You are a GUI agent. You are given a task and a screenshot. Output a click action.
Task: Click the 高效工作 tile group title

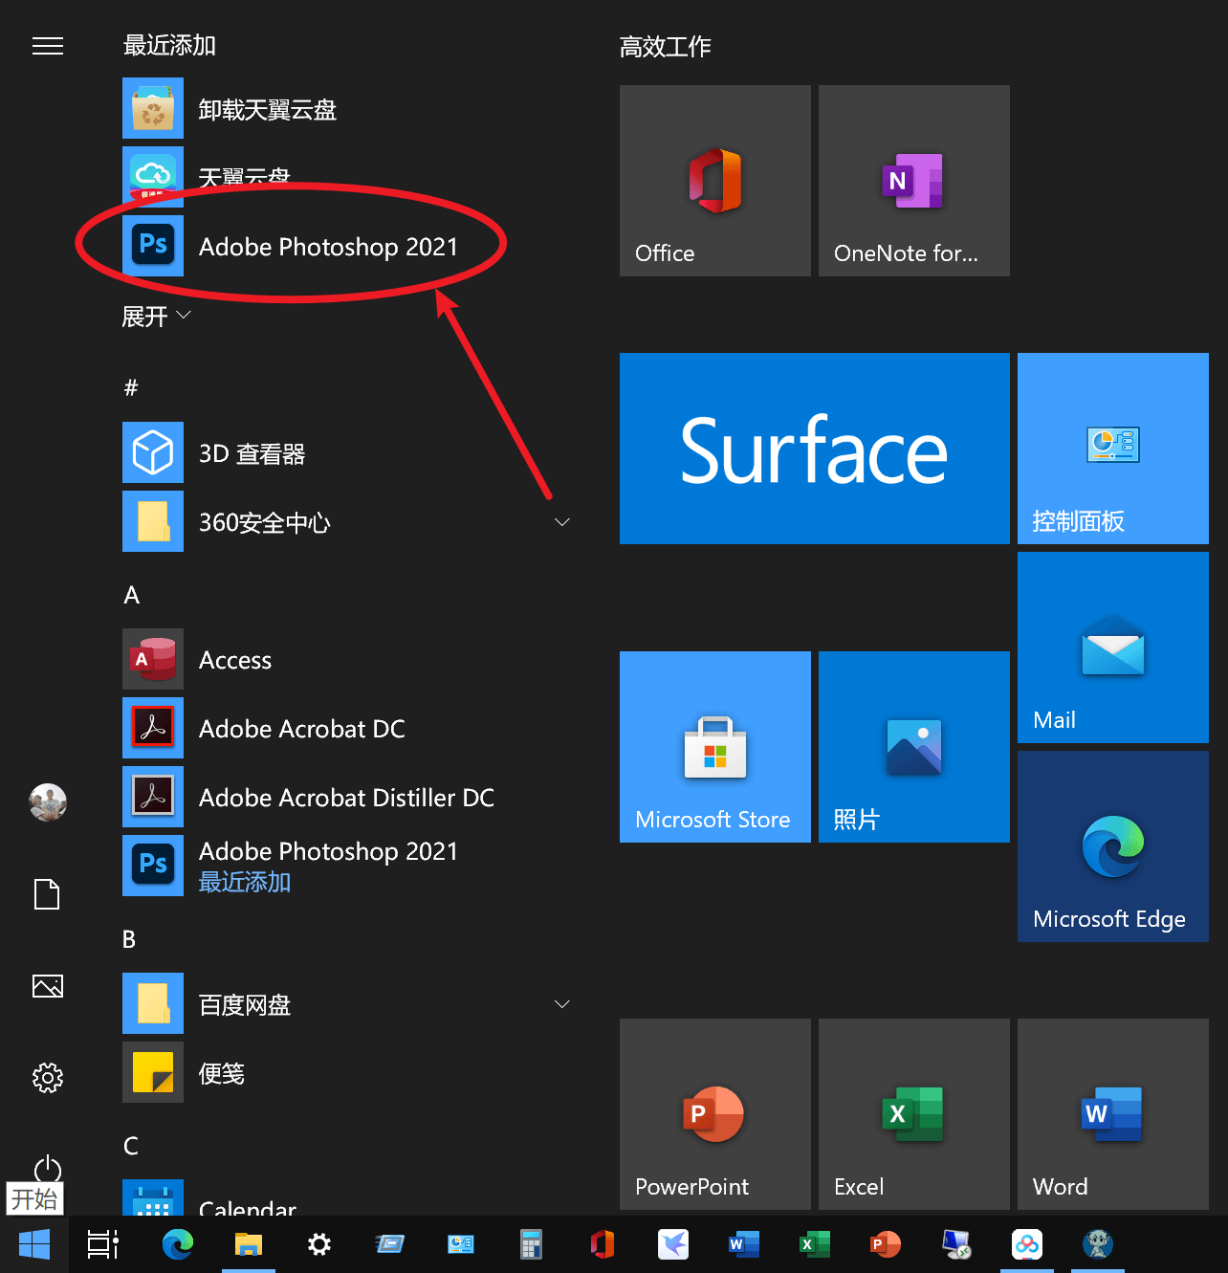(665, 46)
